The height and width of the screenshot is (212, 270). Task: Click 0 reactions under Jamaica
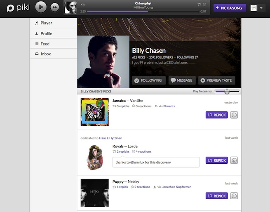(x=142, y=106)
